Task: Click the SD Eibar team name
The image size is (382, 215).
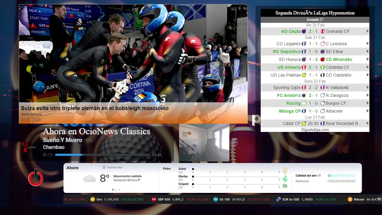Action: (x=334, y=52)
